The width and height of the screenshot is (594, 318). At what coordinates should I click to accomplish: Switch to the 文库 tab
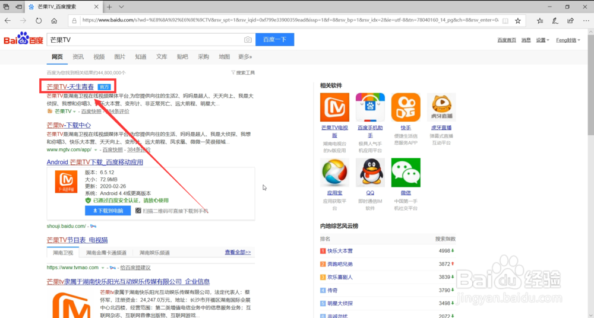162,57
